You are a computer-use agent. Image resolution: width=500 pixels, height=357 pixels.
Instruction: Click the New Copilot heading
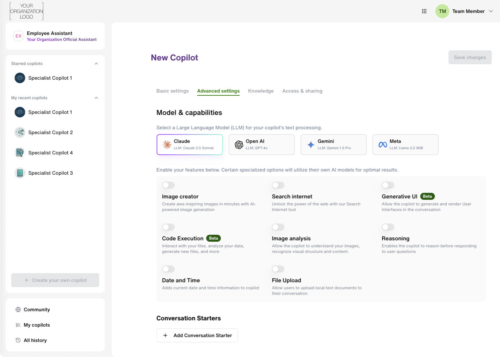[x=174, y=58]
